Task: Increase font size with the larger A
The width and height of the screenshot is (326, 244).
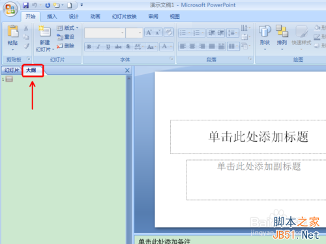Action: pos(149,33)
